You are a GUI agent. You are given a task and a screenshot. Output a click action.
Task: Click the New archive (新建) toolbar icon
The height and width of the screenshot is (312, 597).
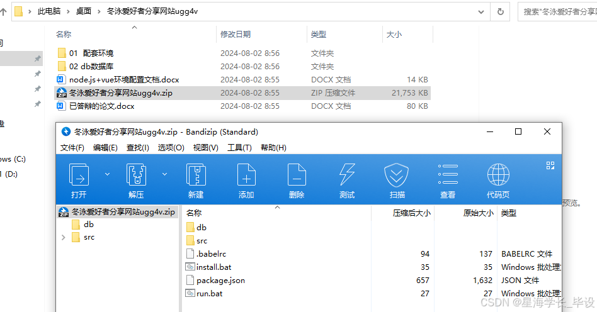tap(196, 175)
